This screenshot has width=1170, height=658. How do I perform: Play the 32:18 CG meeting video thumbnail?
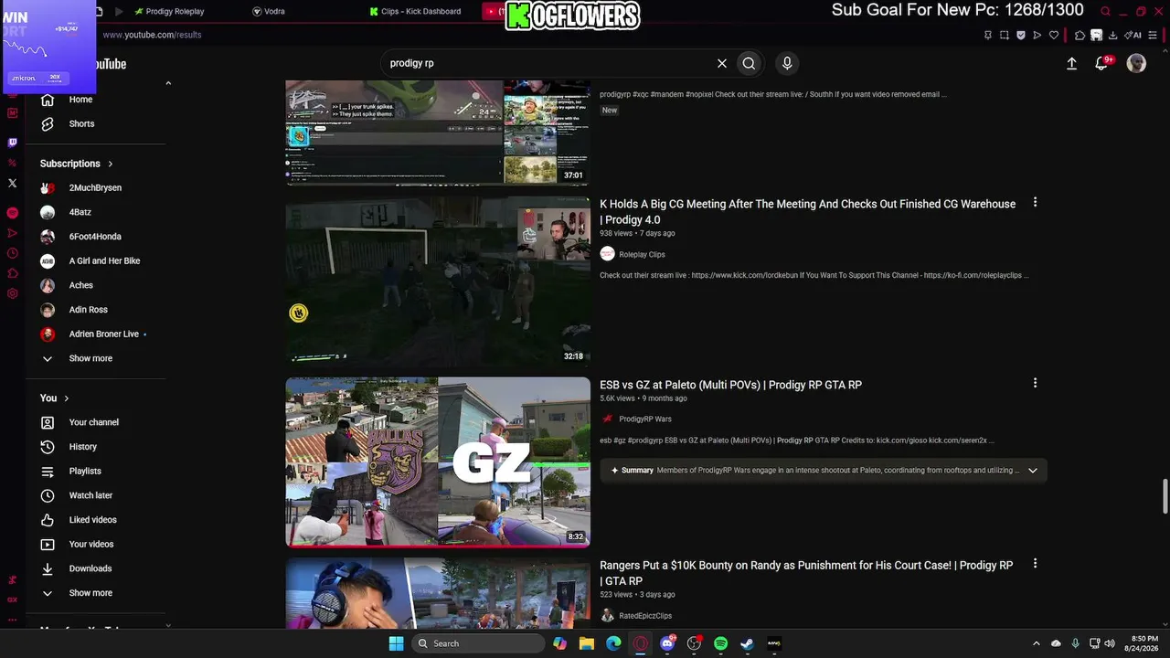(438, 281)
